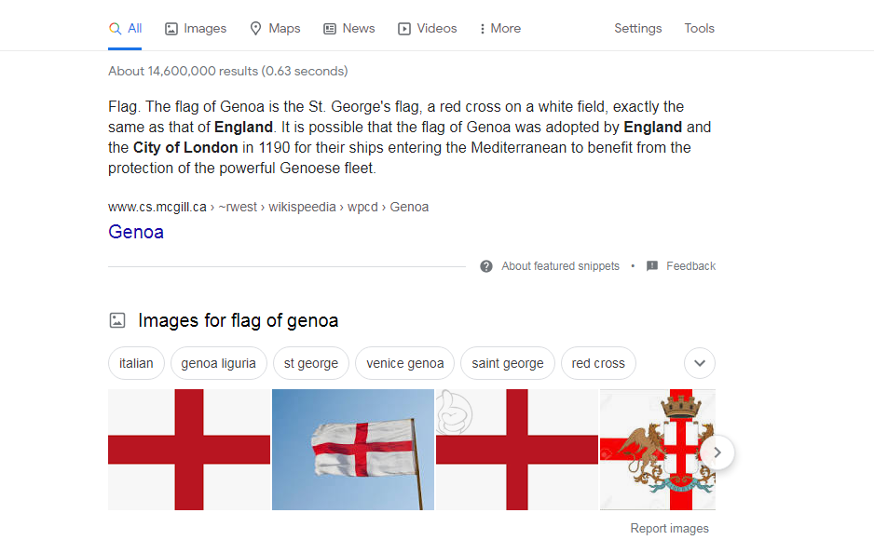Open the Tools options
This screenshot has height=540, width=874.
click(699, 28)
